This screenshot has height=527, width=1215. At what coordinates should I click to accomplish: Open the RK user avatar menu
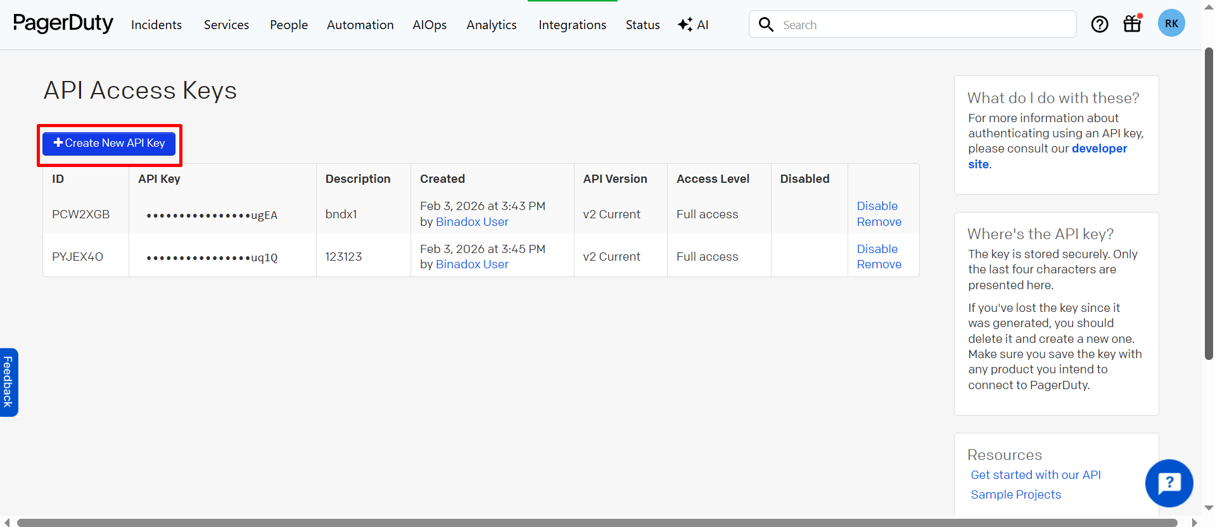coord(1171,23)
